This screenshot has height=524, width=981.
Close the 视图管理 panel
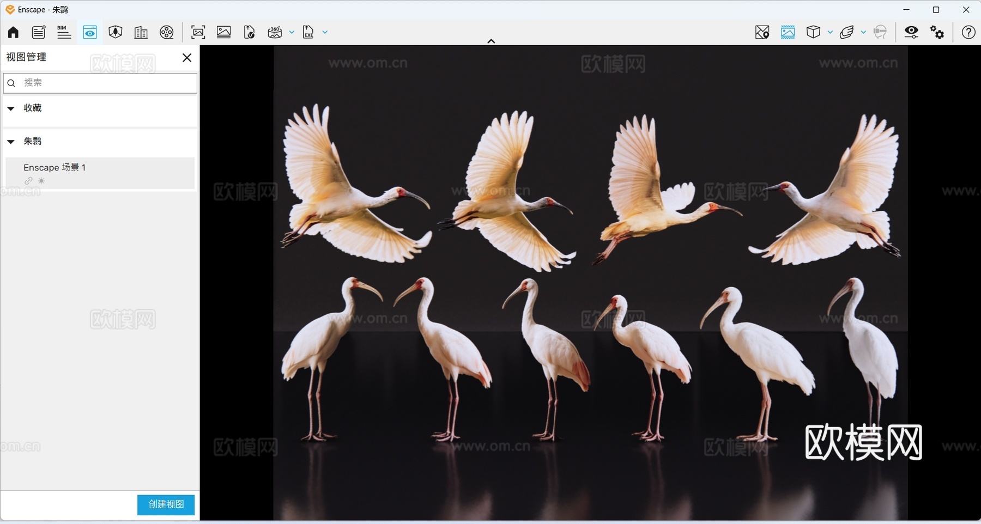point(187,58)
